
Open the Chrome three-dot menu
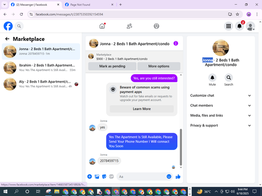(x=257, y=14)
